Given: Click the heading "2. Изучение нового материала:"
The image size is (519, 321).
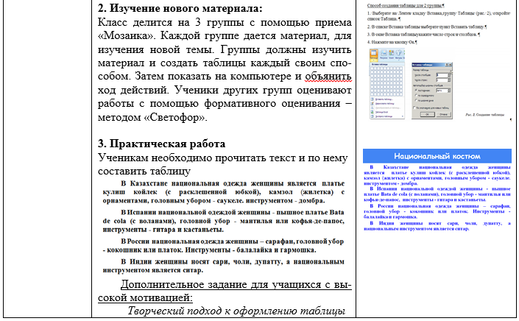Looking at the screenshot, I should (180, 8).
